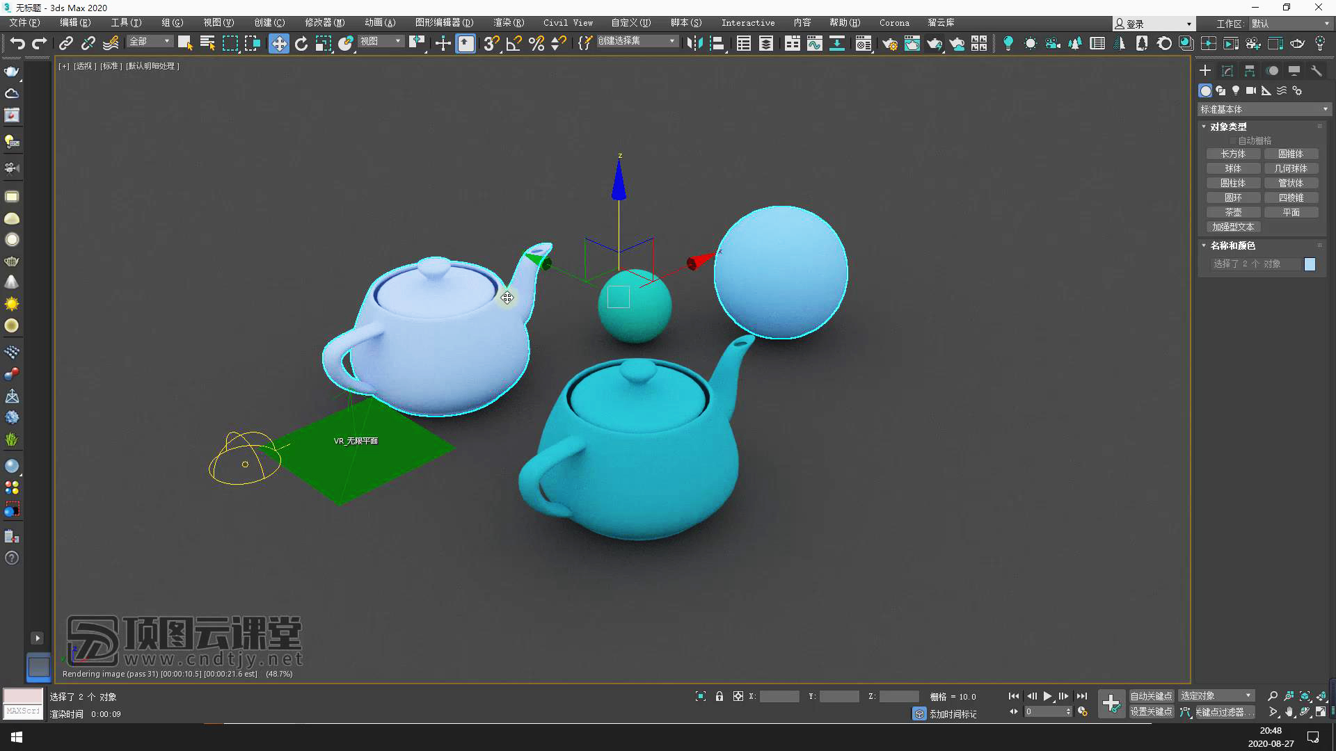The image size is (1336, 751).
Task: Open the 全部 selection filter dropdown
Action: pyautogui.click(x=150, y=42)
